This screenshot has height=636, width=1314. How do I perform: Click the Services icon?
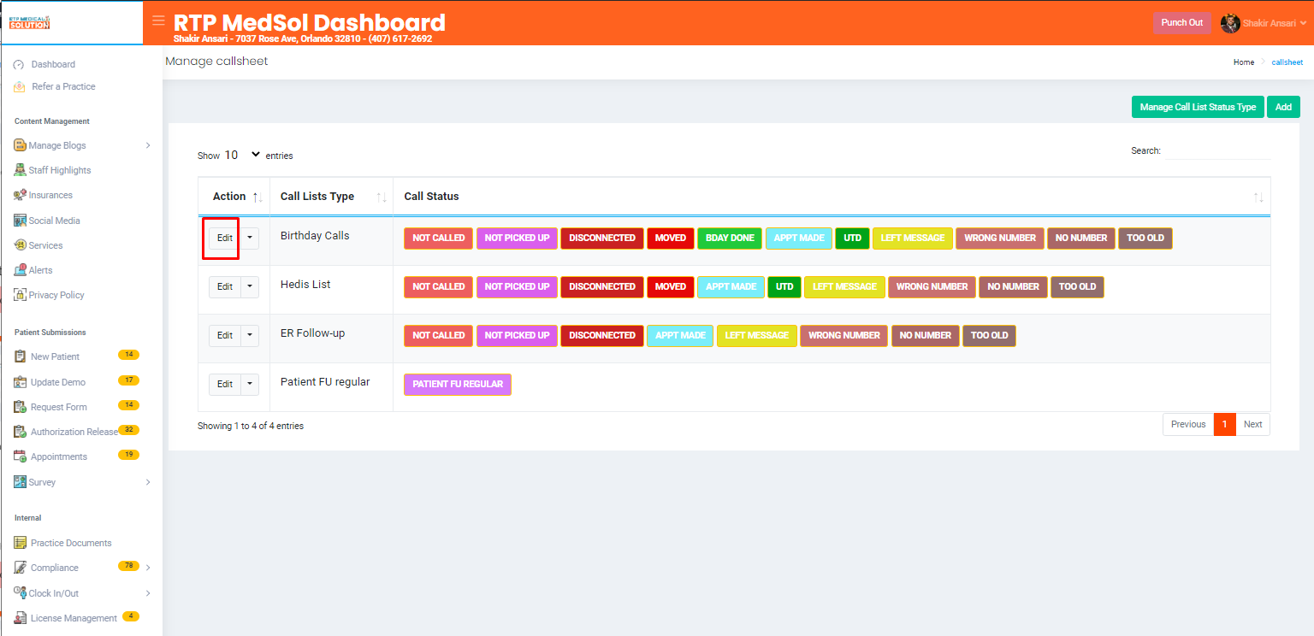click(20, 245)
